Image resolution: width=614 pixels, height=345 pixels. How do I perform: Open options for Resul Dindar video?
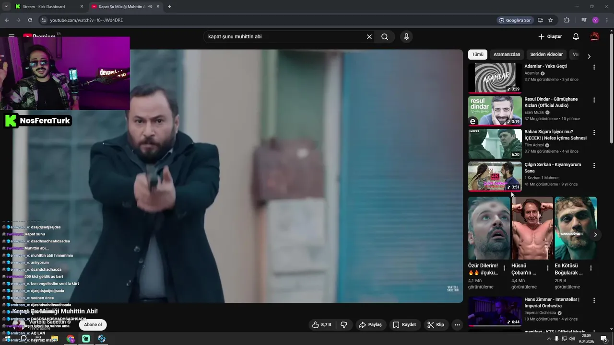click(594, 100)
